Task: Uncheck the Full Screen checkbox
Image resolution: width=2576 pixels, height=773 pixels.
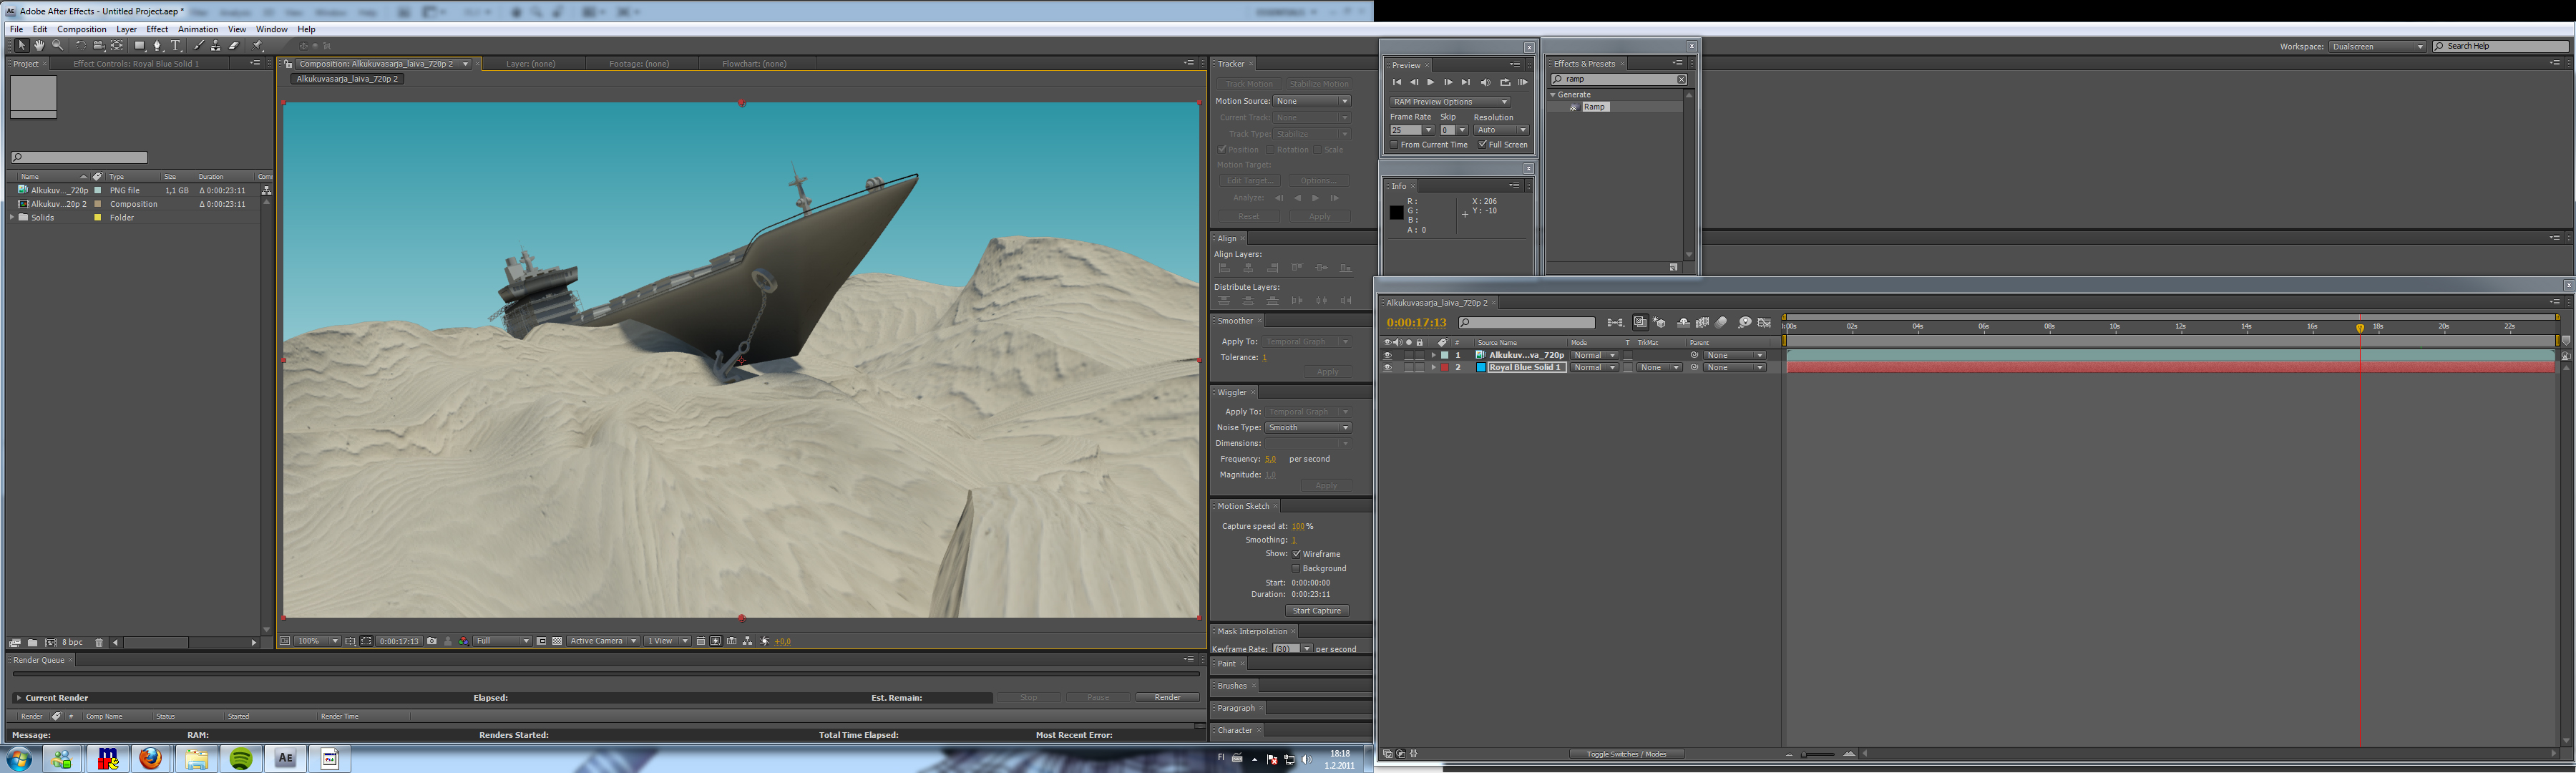Action: pos(1482,144)
